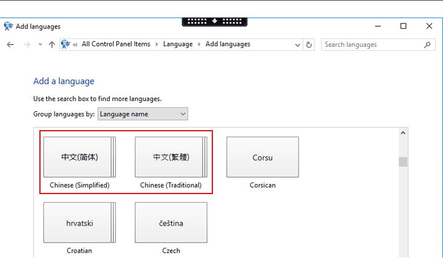Navigate to Language breadcrumb
This screenshot has width=443, height=258.
coord(178,44)
